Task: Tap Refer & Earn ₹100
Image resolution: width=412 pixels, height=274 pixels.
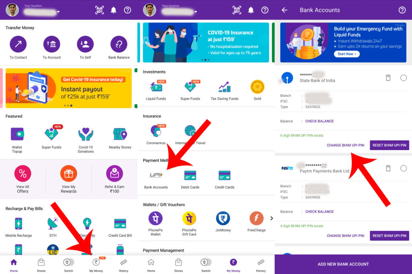Action: (x=115, y=174)
